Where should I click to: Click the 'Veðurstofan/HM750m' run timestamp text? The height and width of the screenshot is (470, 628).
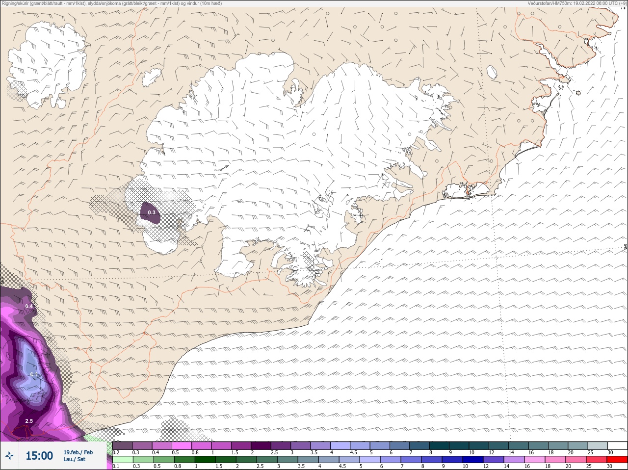click(x=577, y=3)
